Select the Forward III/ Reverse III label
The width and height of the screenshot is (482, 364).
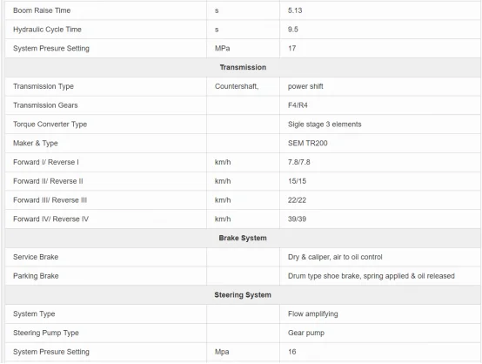(50, 200)
